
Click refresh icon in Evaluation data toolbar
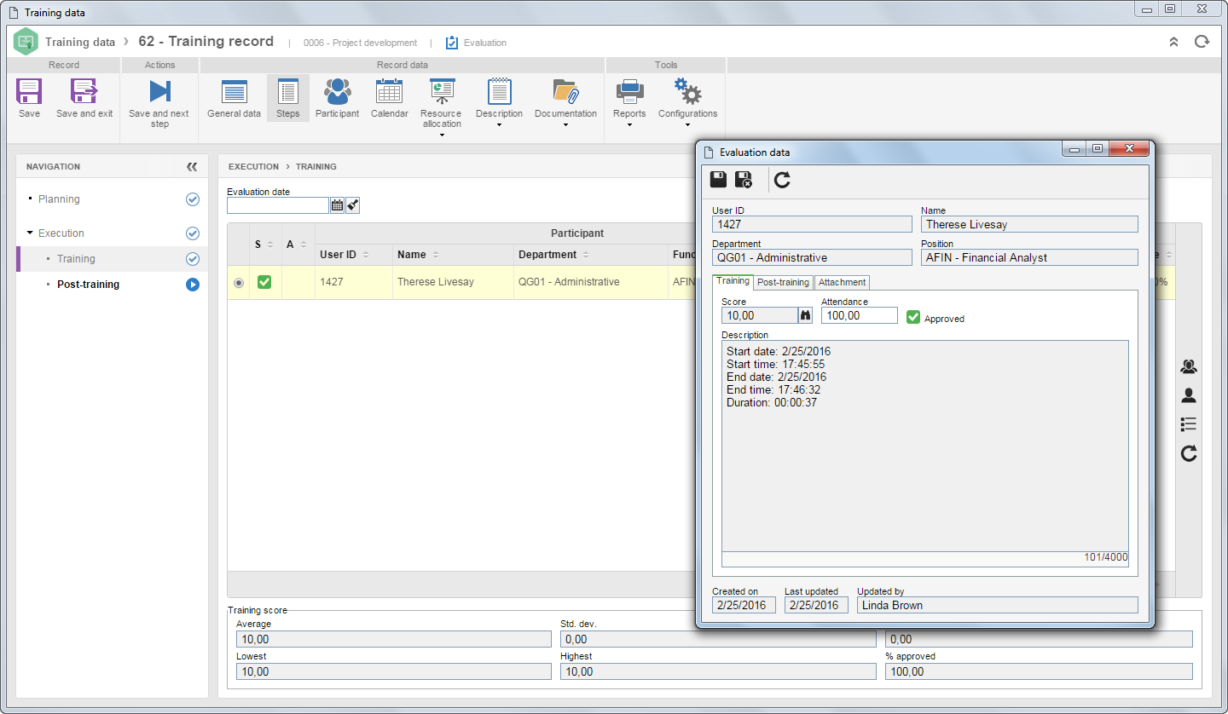(782, 179)
